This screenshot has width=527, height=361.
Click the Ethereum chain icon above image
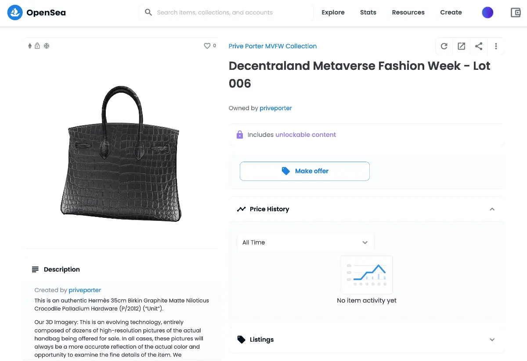(x=30, y=46)
